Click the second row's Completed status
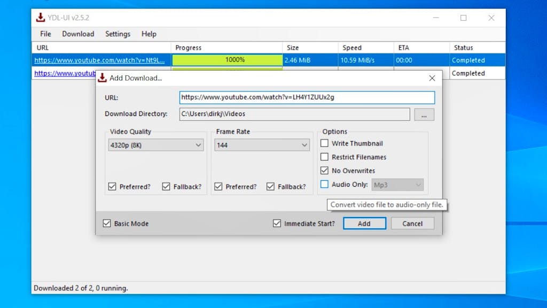Screen dimensions: 547x308 point(468,73)
